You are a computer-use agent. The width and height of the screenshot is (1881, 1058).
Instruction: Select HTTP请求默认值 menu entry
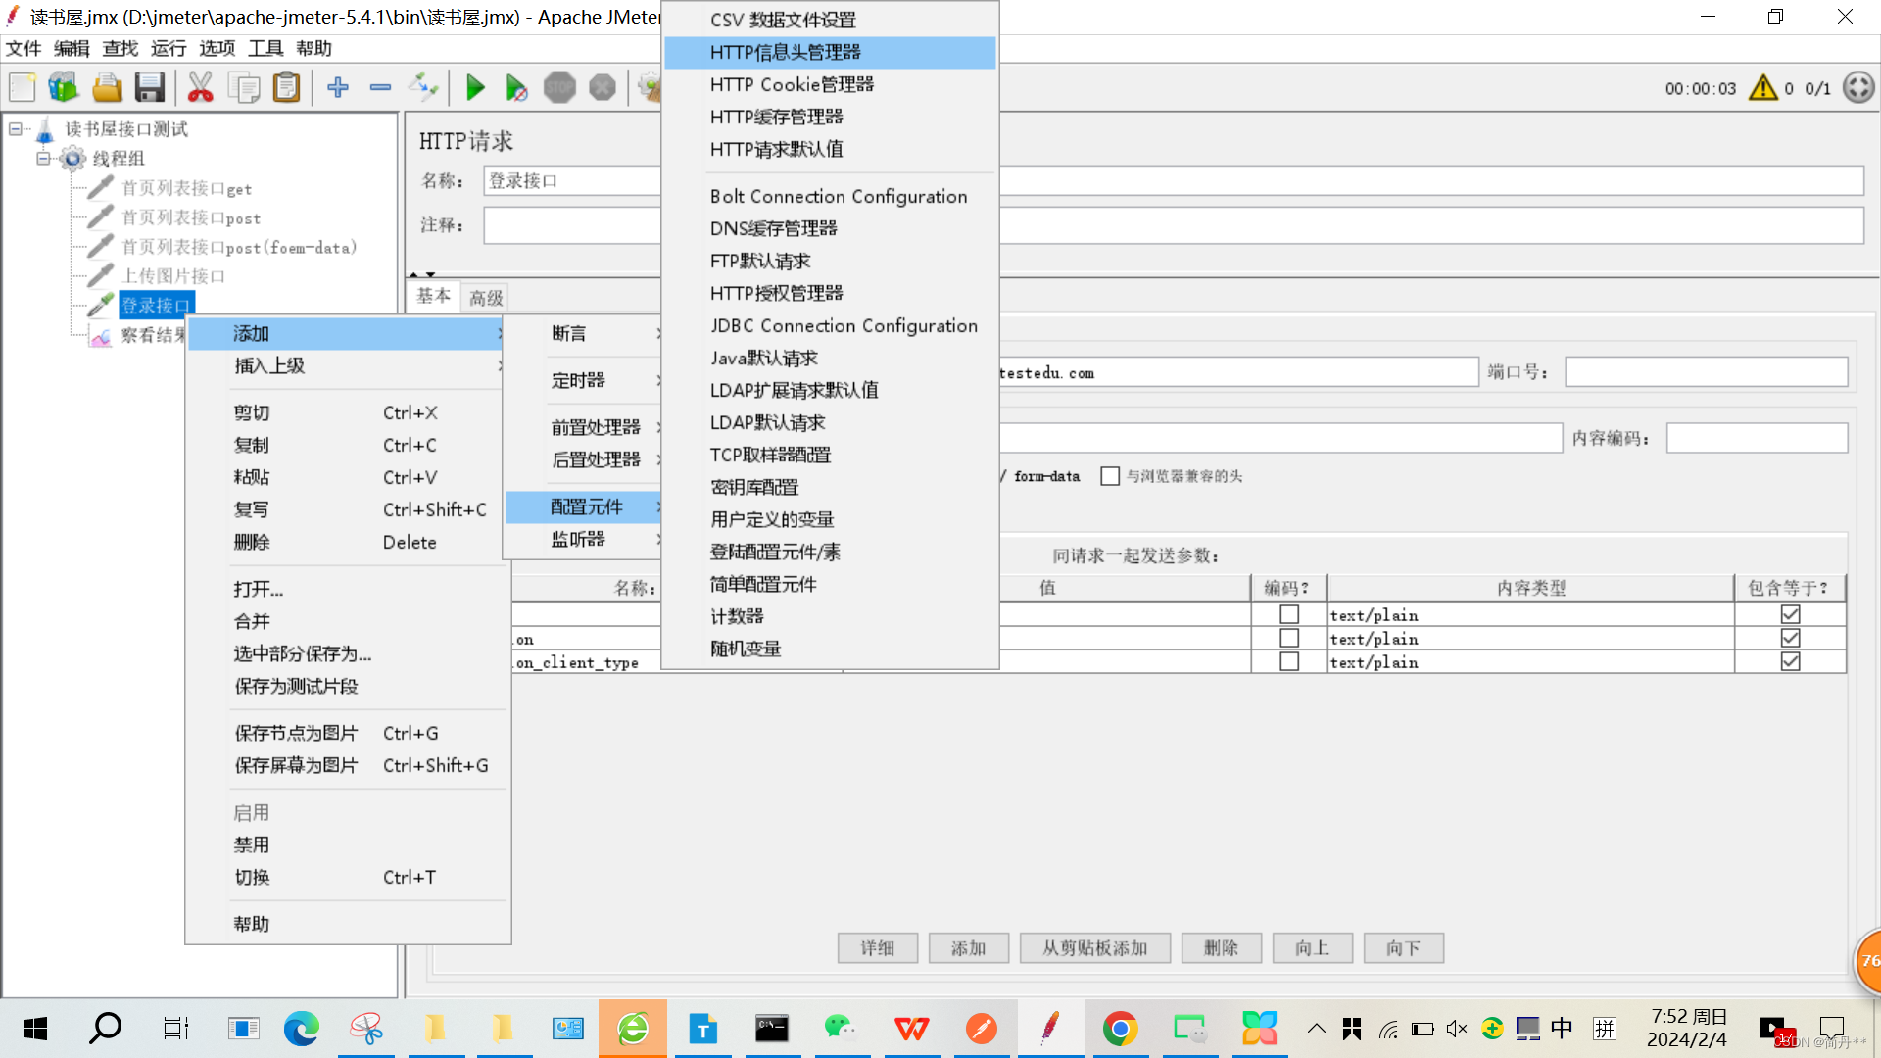coord(830,149)
